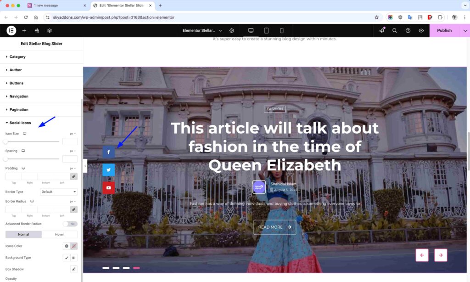Viewport: 470px width, 282px height.
Task: Open the Site Settings sliders icon
Action: 37,30
